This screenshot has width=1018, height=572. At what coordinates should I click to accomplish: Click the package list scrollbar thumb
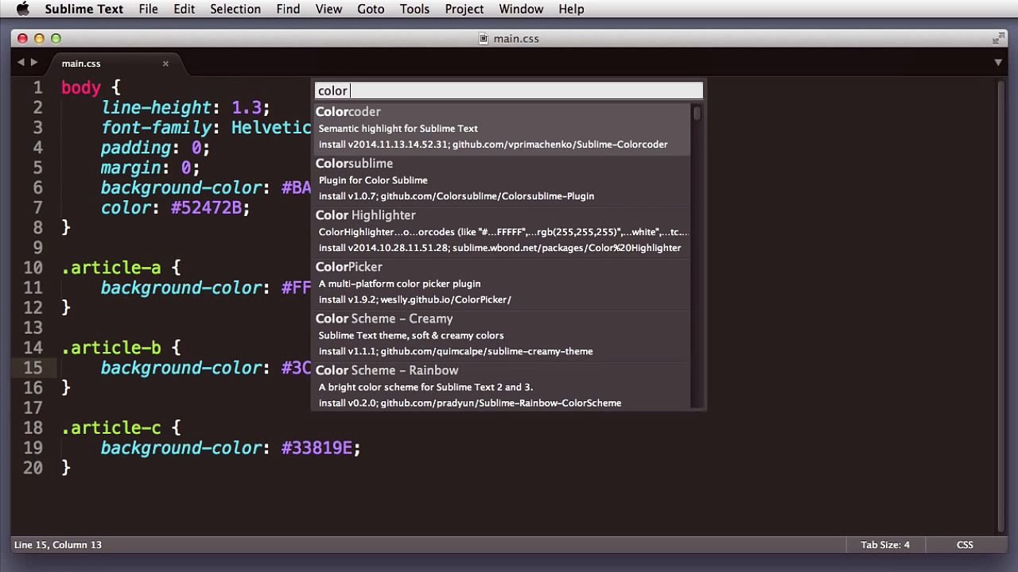click(x=697, y=114)
